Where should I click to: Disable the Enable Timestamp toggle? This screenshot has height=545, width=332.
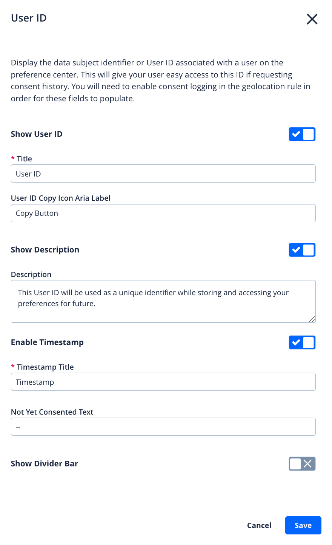coord(302,342)
